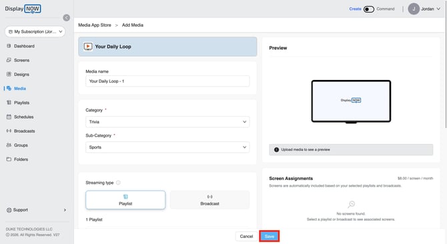Select the Broadcast streaming type

[209, 200]
